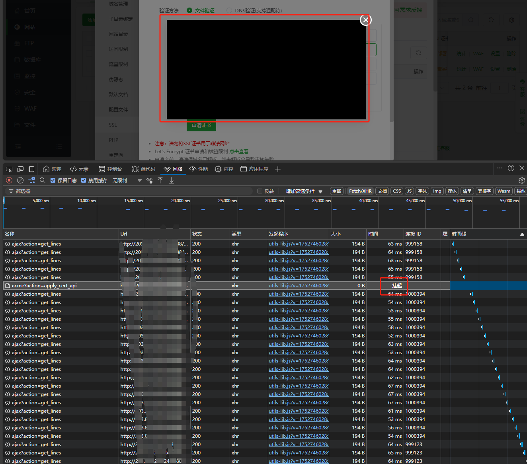Open utils-lib.js initiator link in acme row

click(299, 286)
